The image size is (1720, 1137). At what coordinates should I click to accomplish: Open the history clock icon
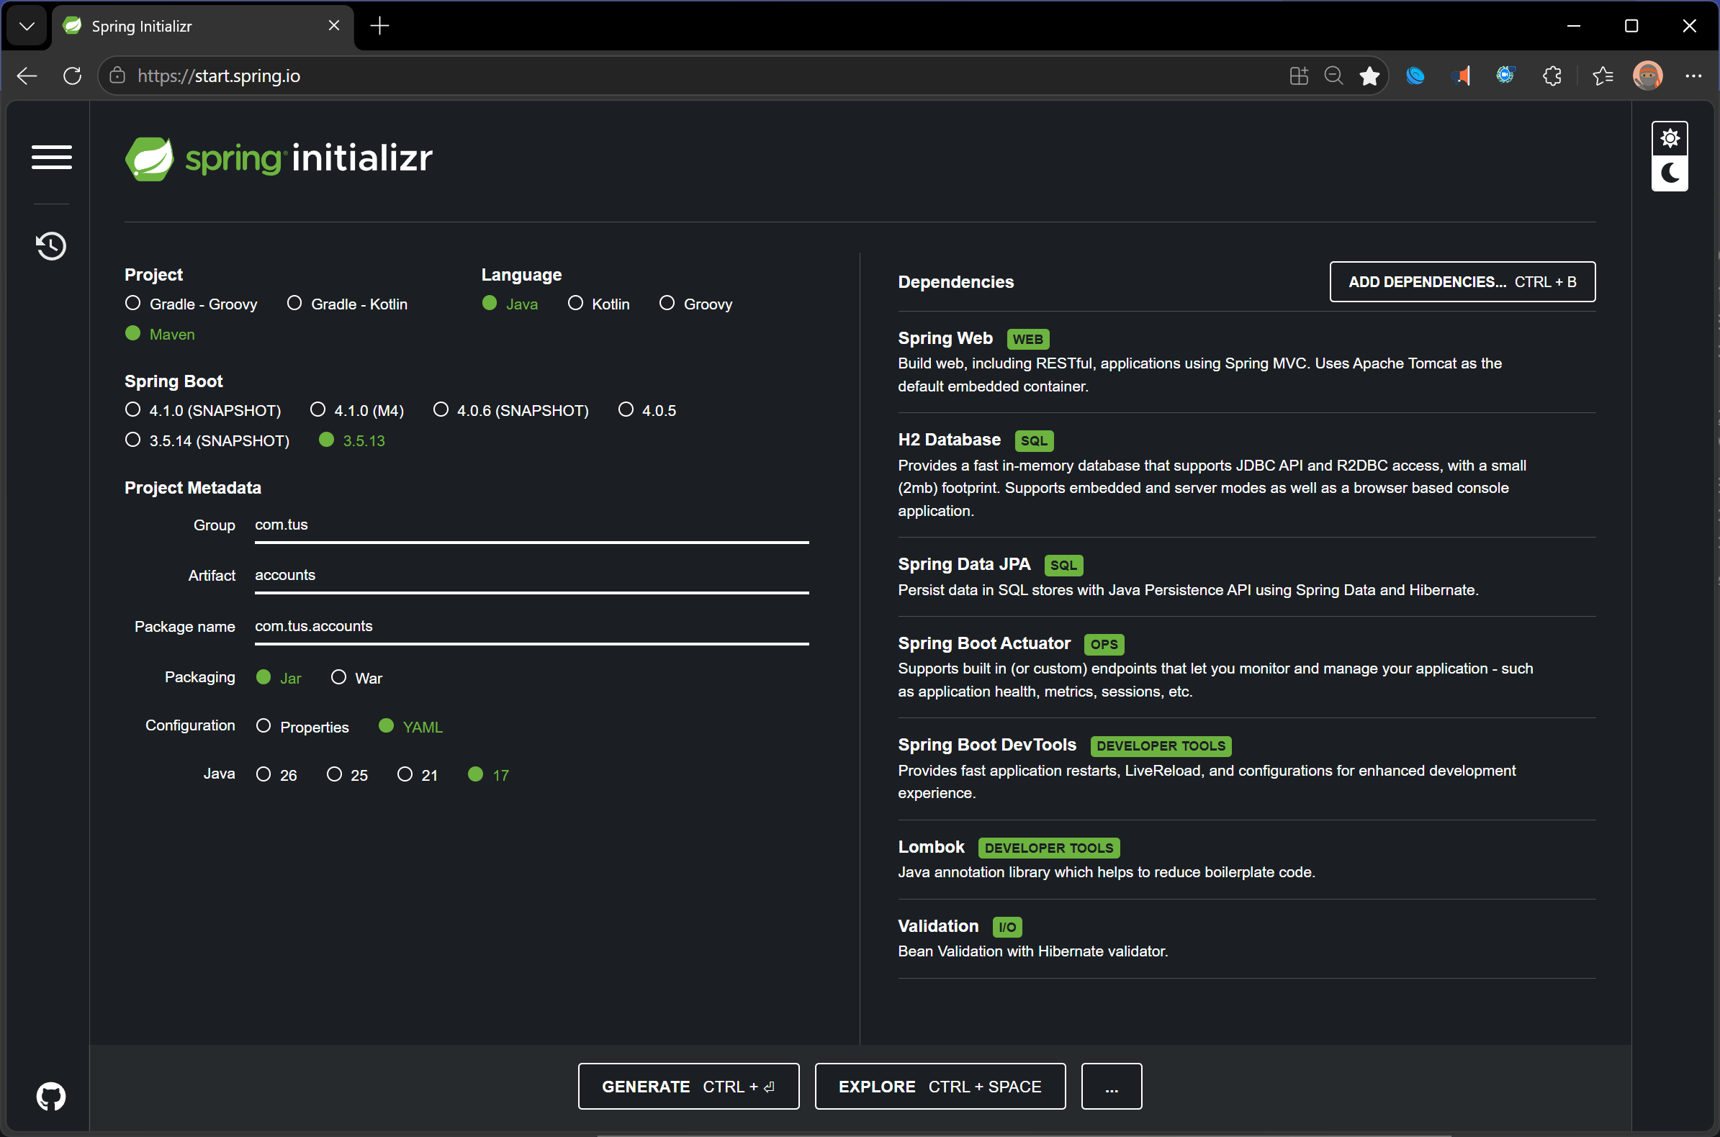(51, 246)
